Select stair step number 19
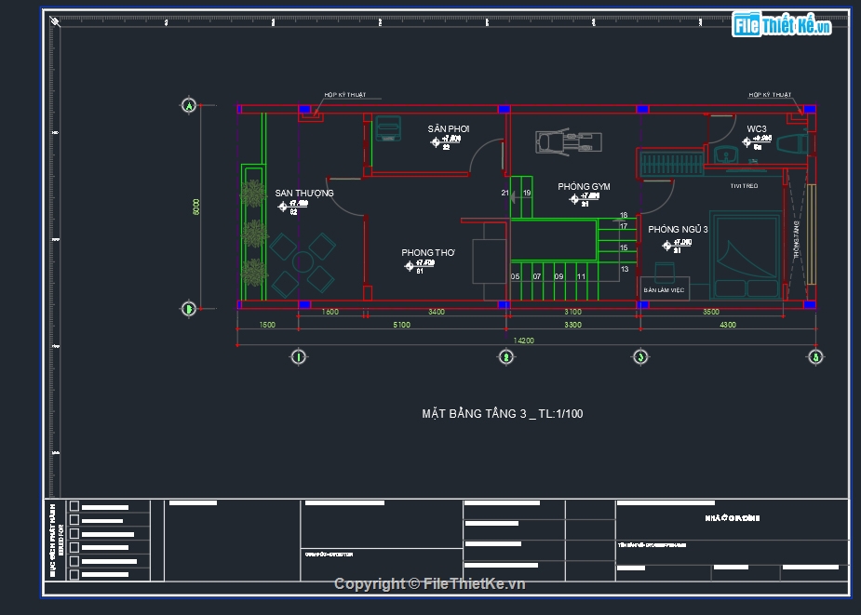 pos(527,193)
